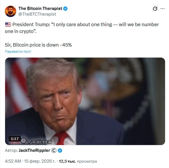Click The Bitcoin Therapist display name

pyautogui.click(x=40, y=9)
